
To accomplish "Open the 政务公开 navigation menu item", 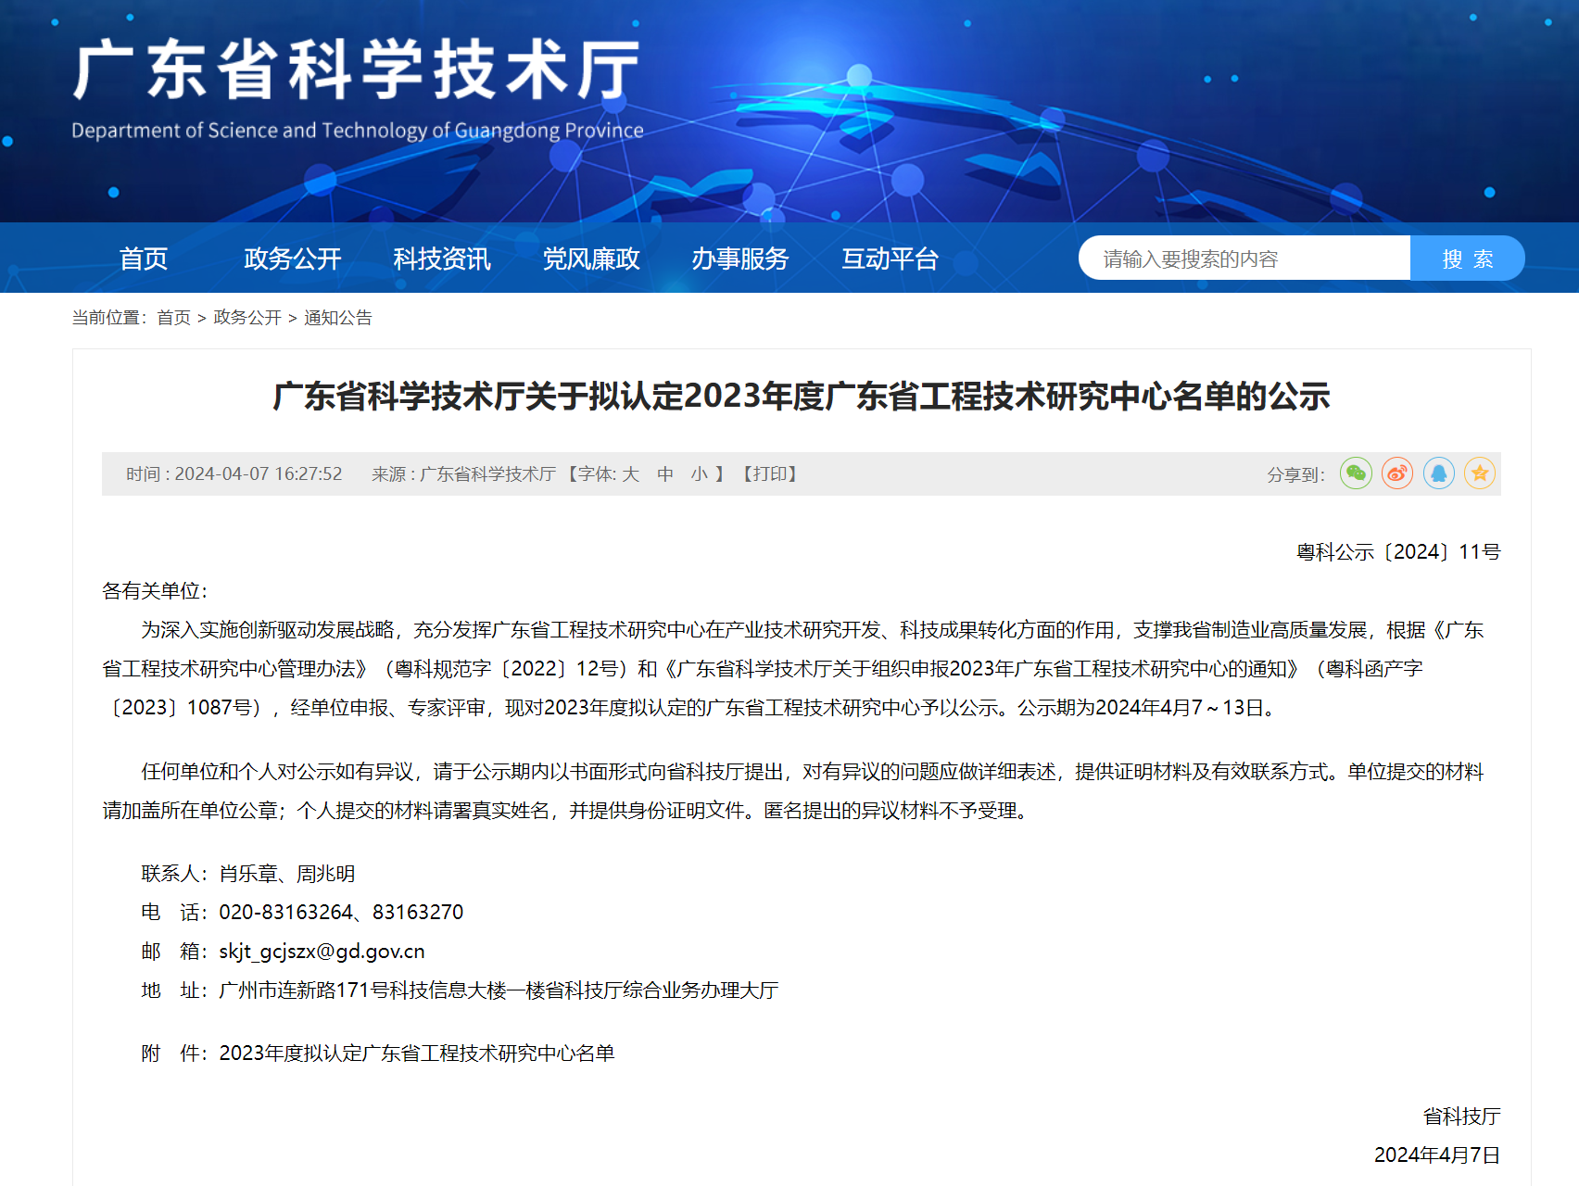I will coord(293,259).
